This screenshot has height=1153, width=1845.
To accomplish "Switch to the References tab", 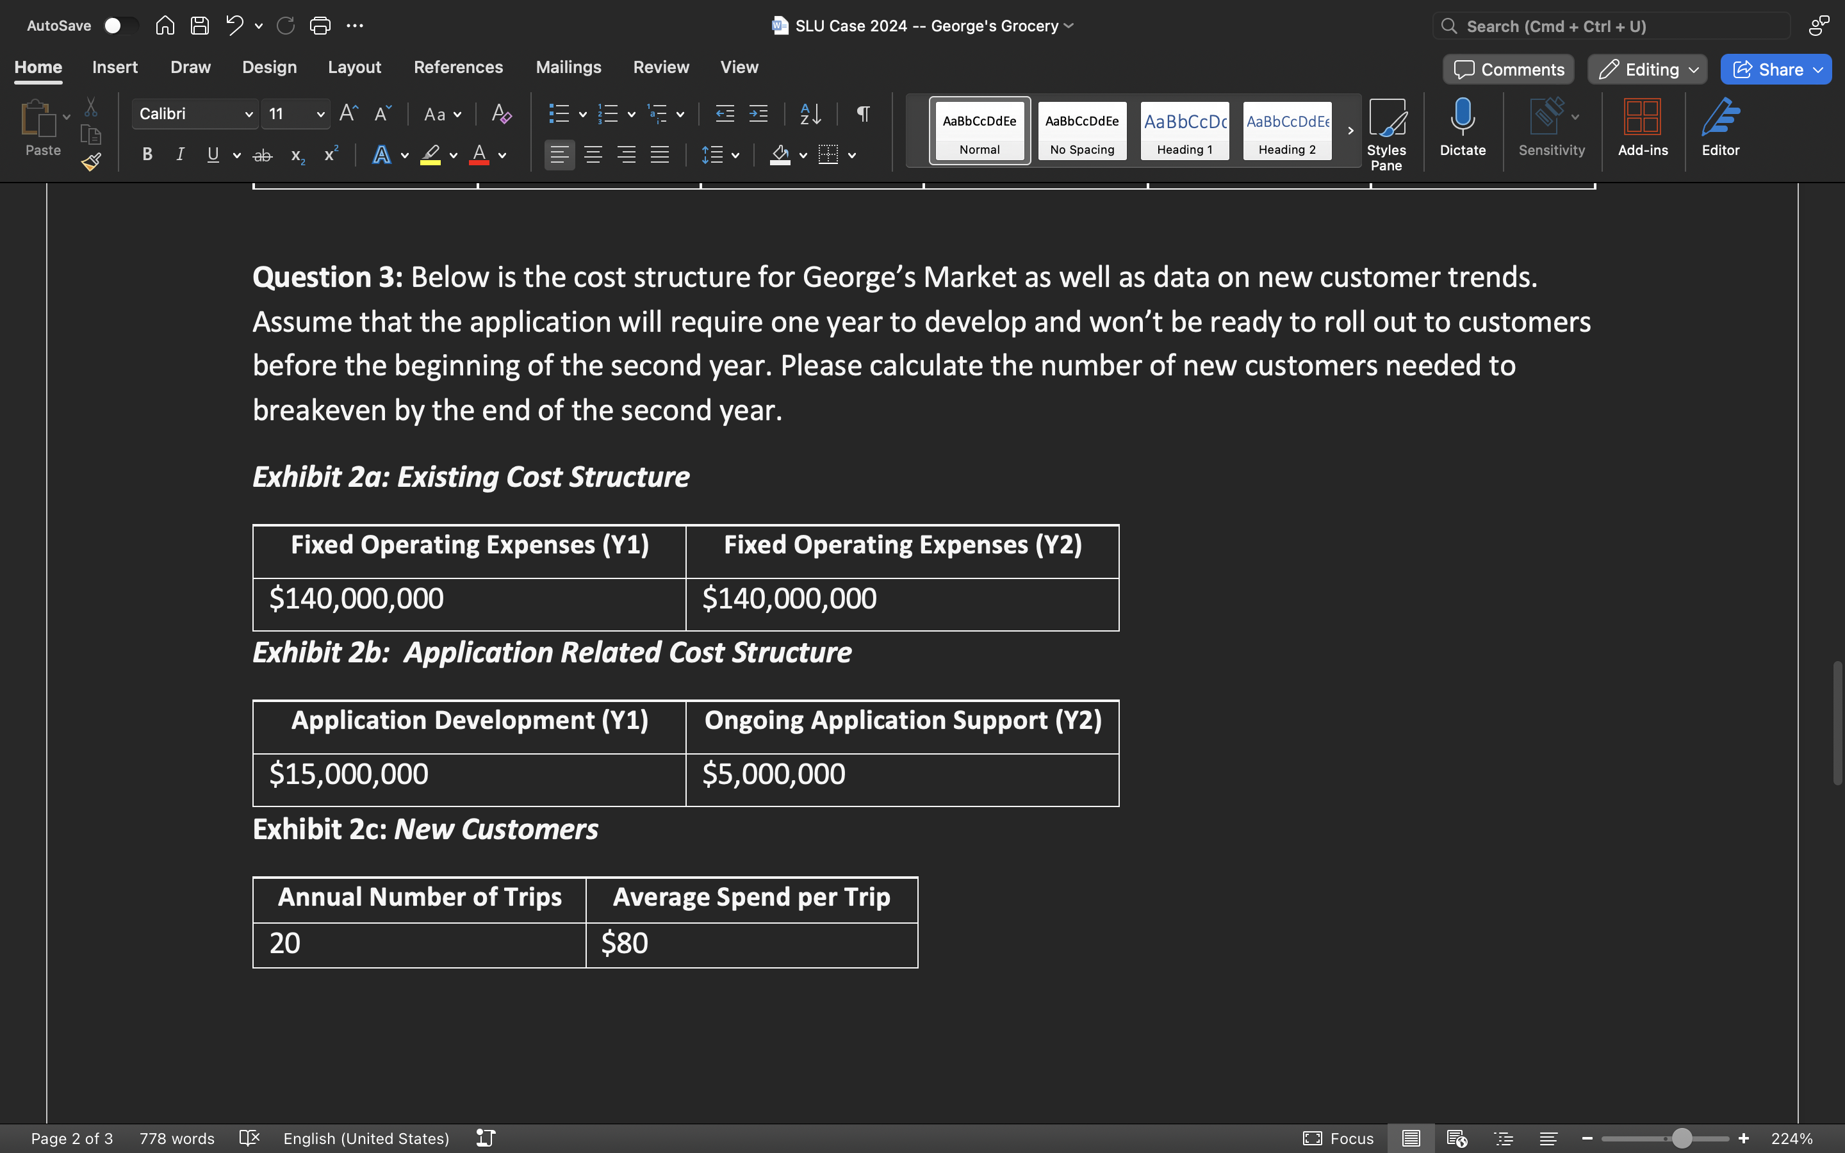I will click(x=458, y=67).
